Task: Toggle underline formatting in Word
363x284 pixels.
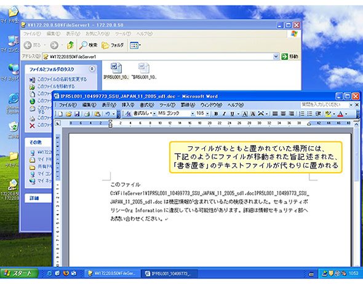Action: pos(232,114)
